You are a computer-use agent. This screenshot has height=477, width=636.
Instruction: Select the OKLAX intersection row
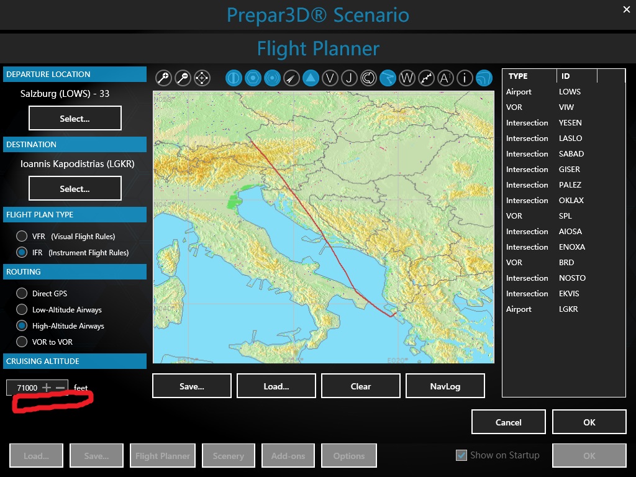point(564,201)
